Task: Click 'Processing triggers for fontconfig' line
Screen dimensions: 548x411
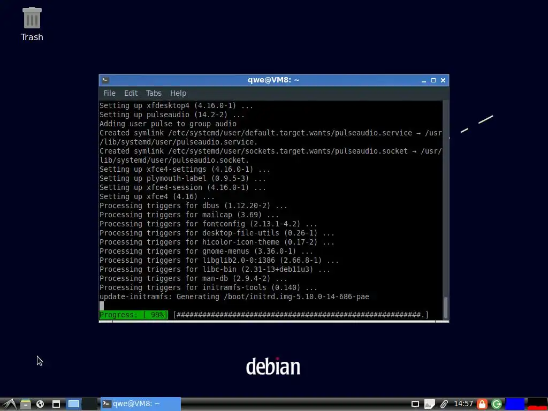Action: (208, 224)
